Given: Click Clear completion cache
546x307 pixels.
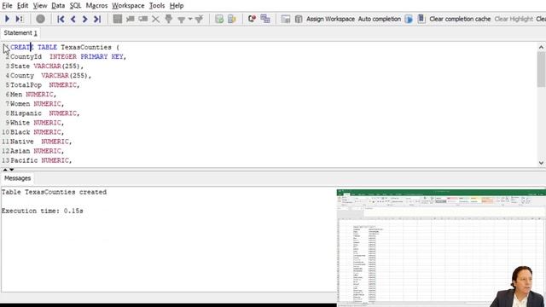Looking at the screenshot, I should 460,19.
